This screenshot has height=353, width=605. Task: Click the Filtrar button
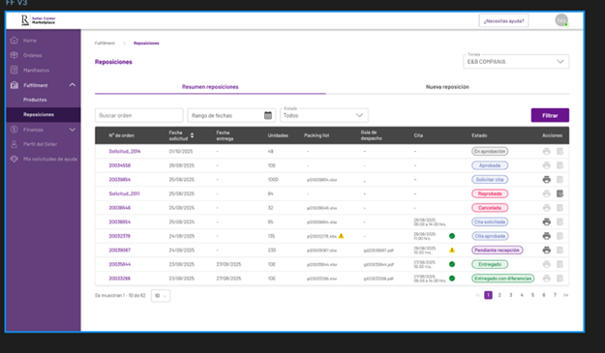pyautogui.click(x=550, y=115)
